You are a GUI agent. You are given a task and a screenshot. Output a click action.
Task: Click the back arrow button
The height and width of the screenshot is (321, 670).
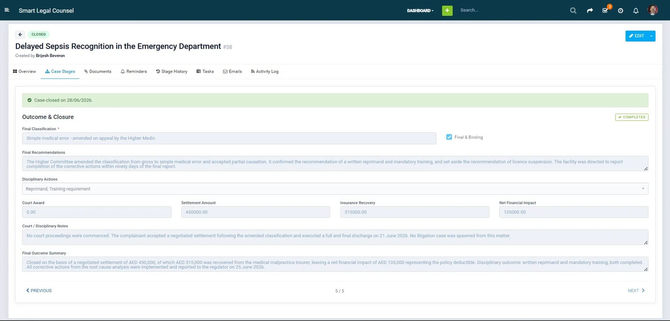(20, 34)
